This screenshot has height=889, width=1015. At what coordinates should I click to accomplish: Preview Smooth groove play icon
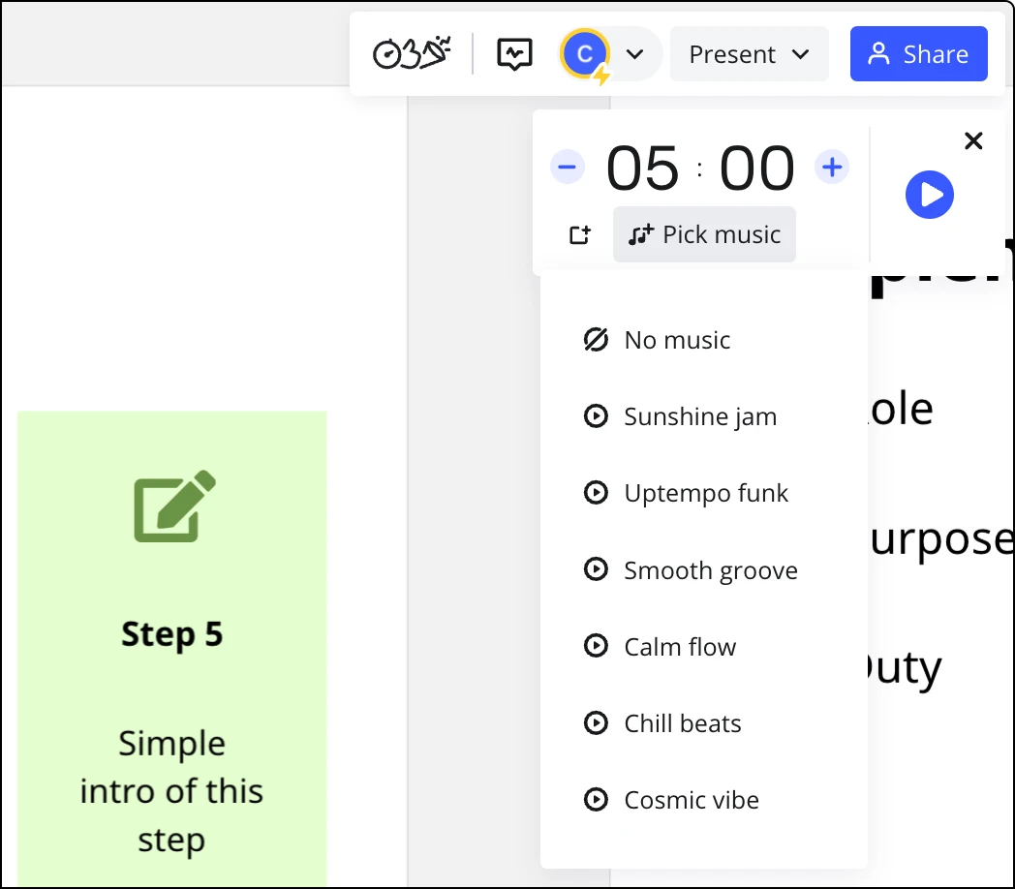596,569
